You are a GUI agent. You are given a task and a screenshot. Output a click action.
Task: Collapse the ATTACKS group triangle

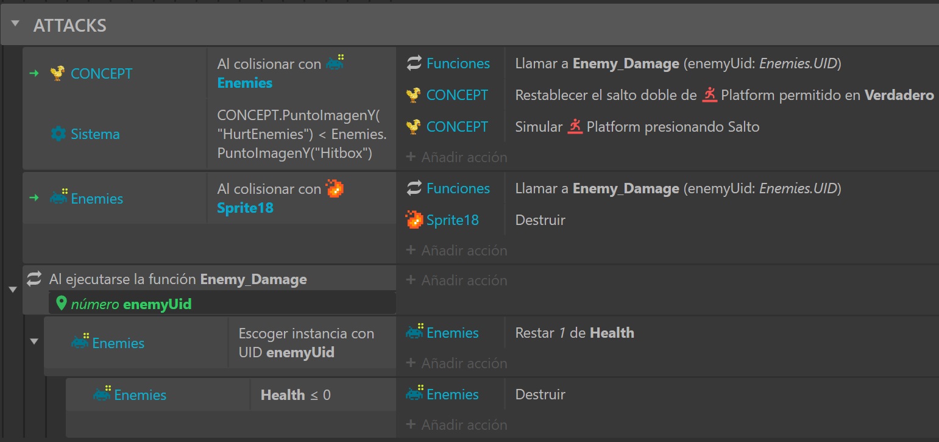coord(16,25)
